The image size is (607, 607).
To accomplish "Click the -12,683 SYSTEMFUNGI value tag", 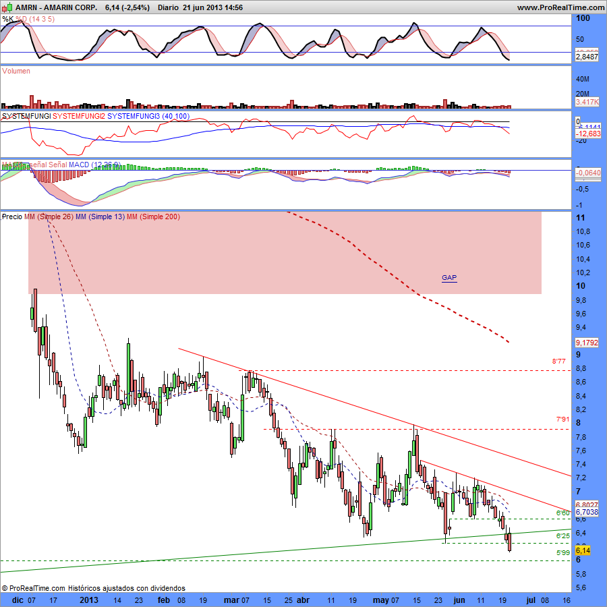I will tap(588, 134).
